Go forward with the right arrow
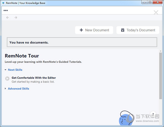 [16, 18]
